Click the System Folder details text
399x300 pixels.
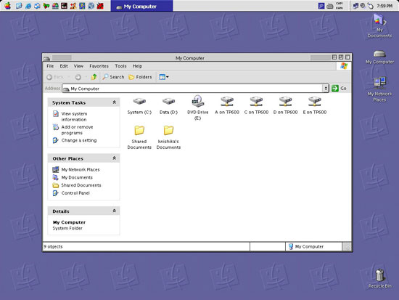point(67,228)
